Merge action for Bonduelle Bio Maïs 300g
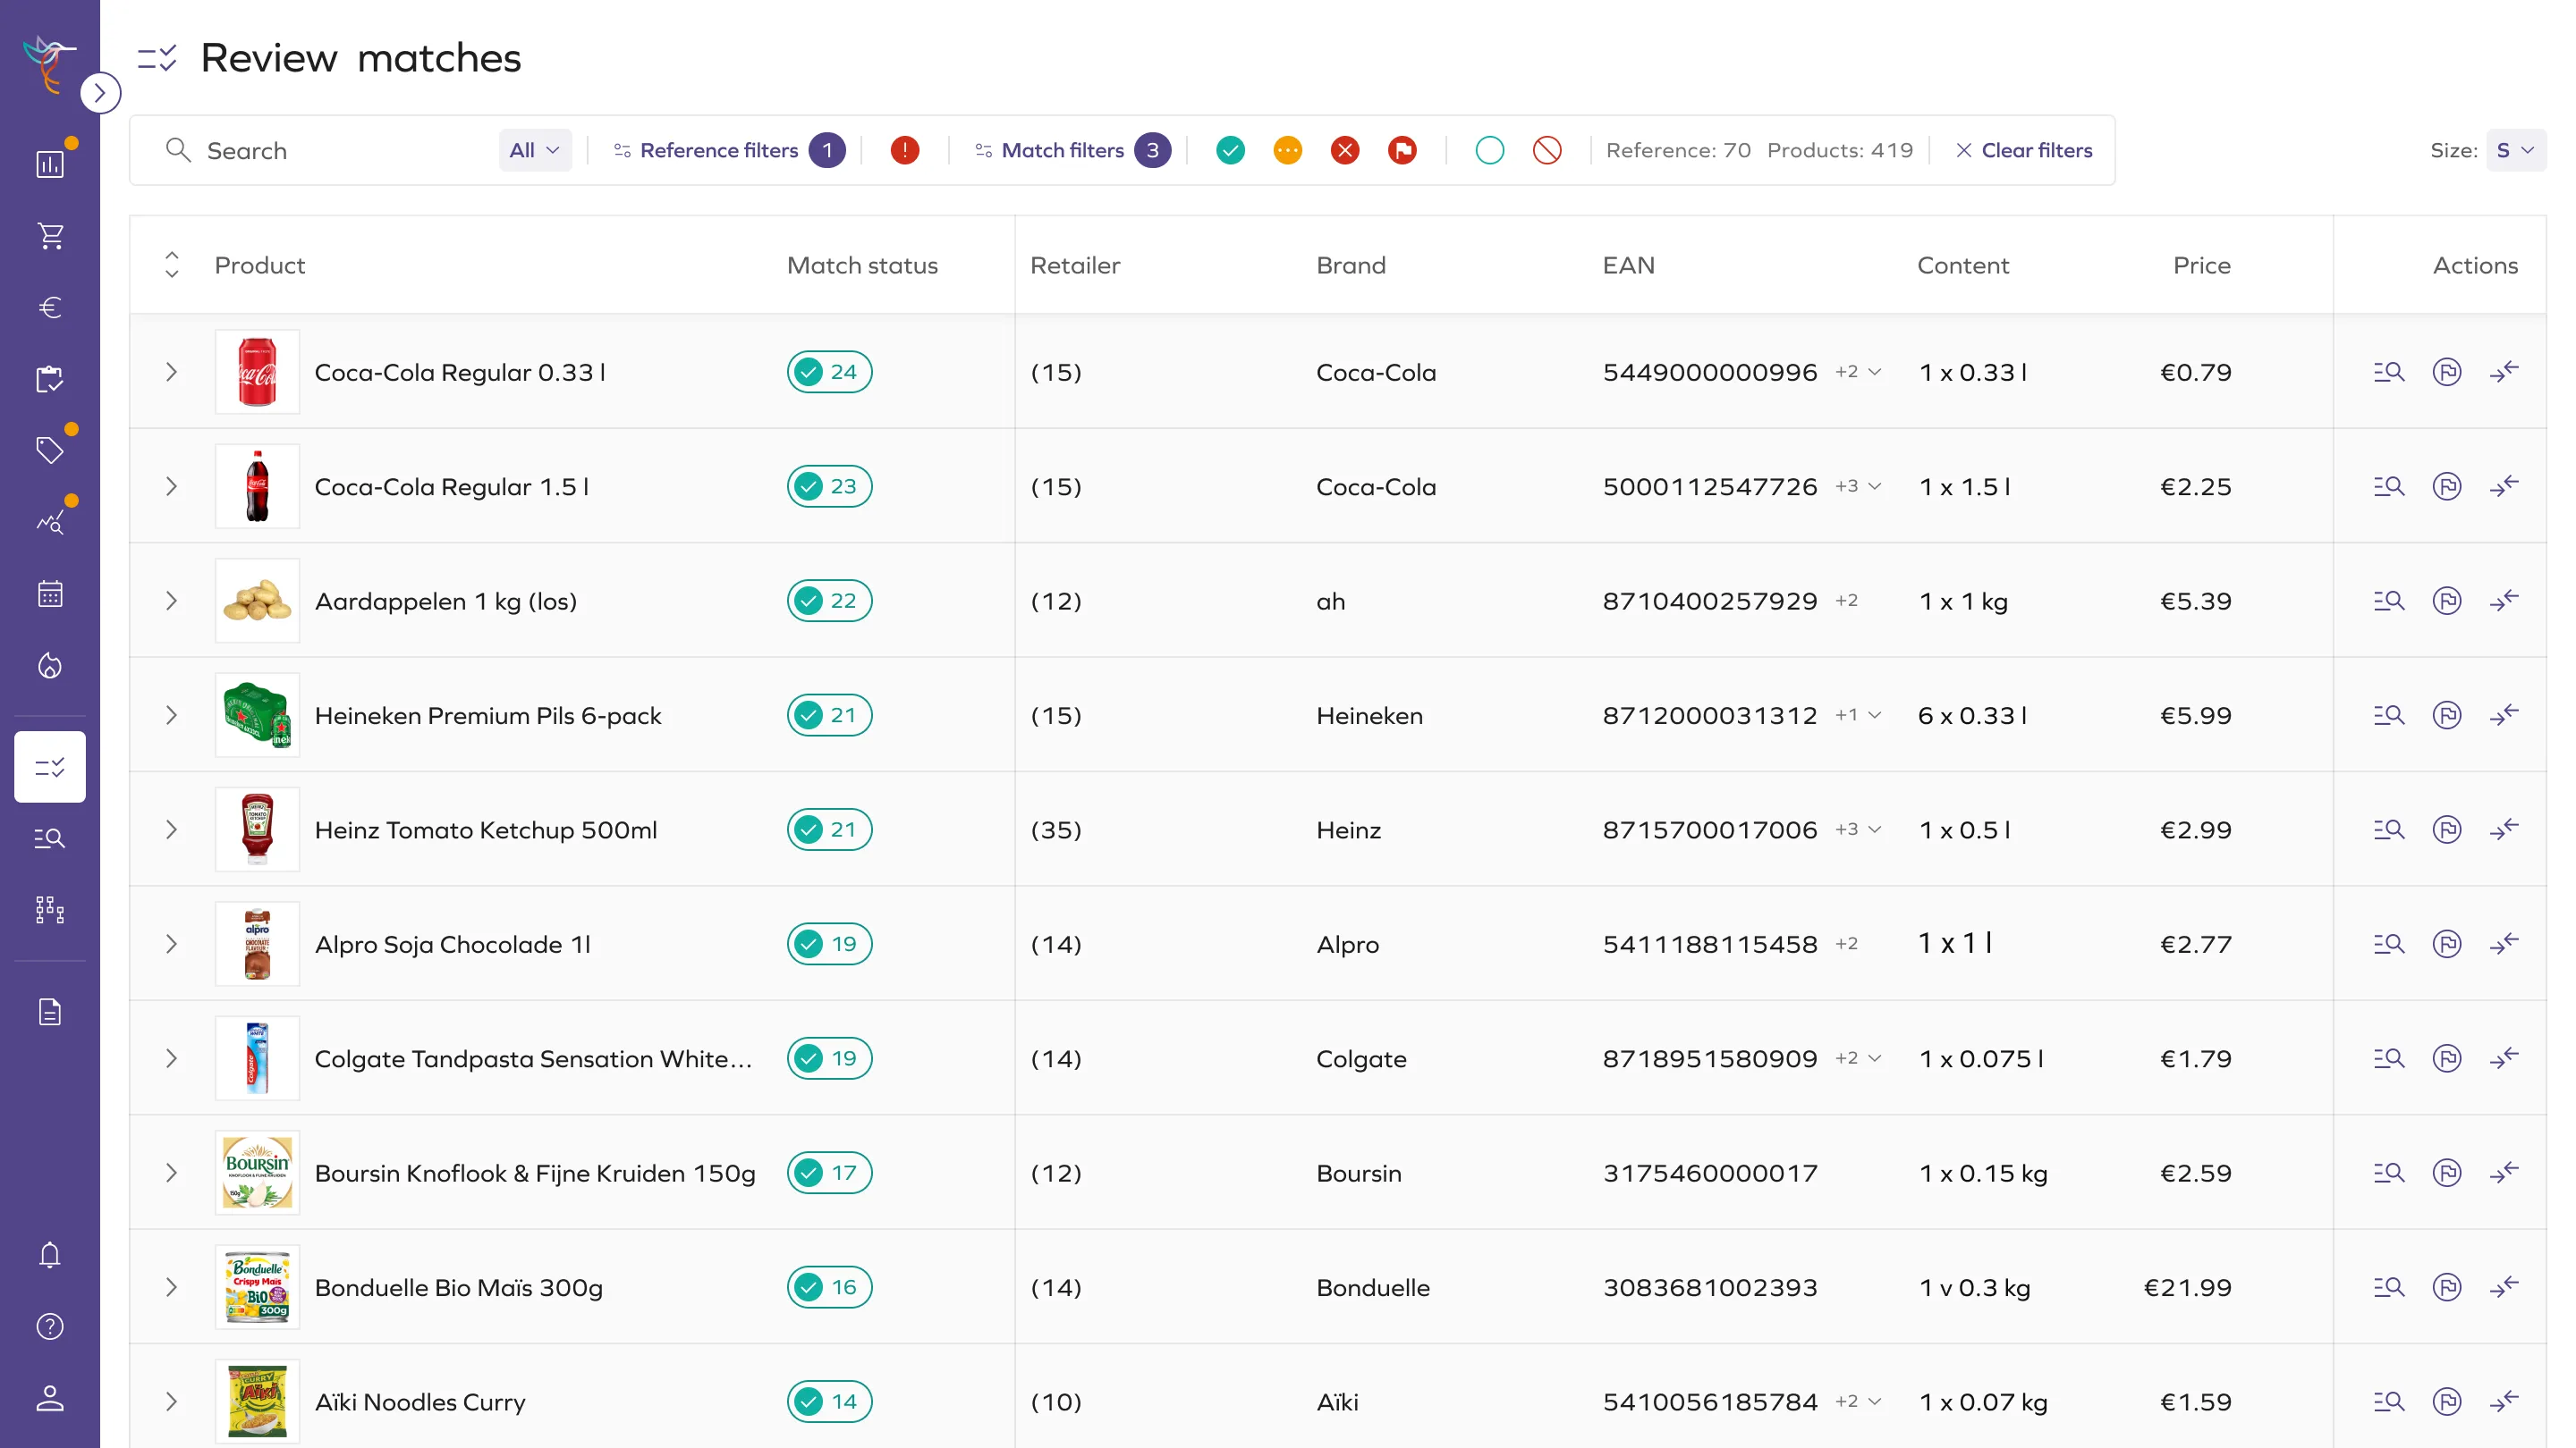2576x1448 pixels. point(2504,1287)
